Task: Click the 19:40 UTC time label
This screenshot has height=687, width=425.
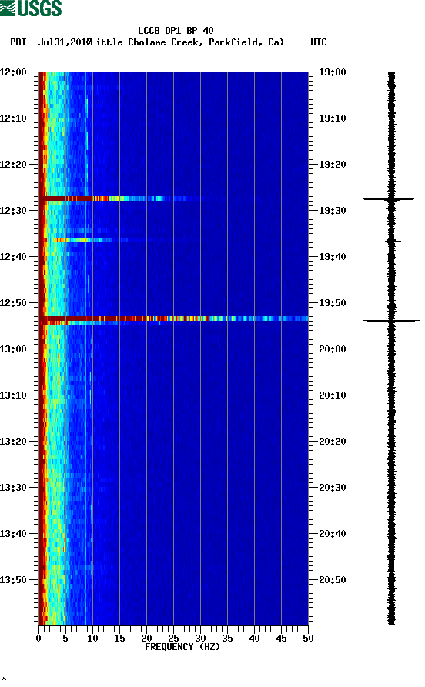Action: pyautogui.click(x=332, y=257)
